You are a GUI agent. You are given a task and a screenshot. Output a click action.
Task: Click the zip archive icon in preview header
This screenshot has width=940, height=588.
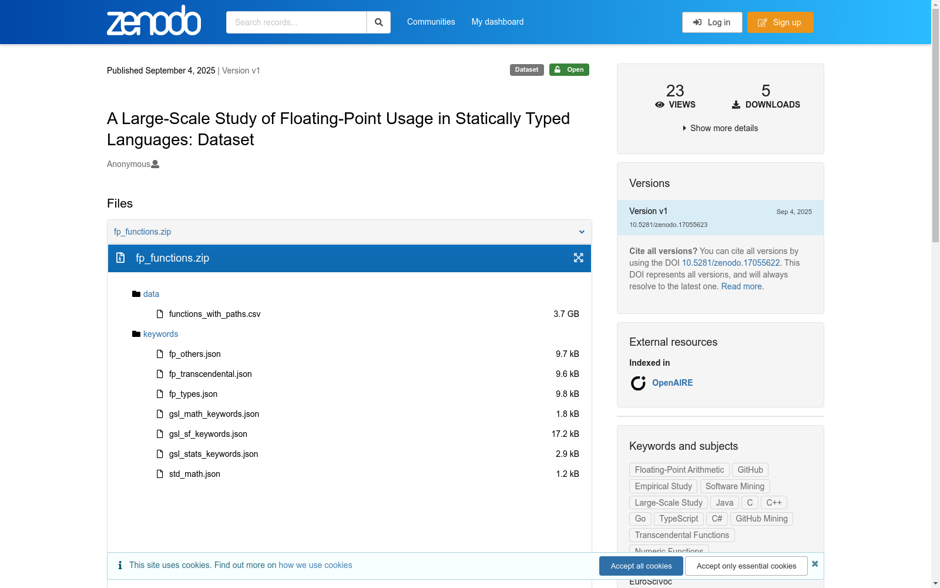[x=120, y=258]
